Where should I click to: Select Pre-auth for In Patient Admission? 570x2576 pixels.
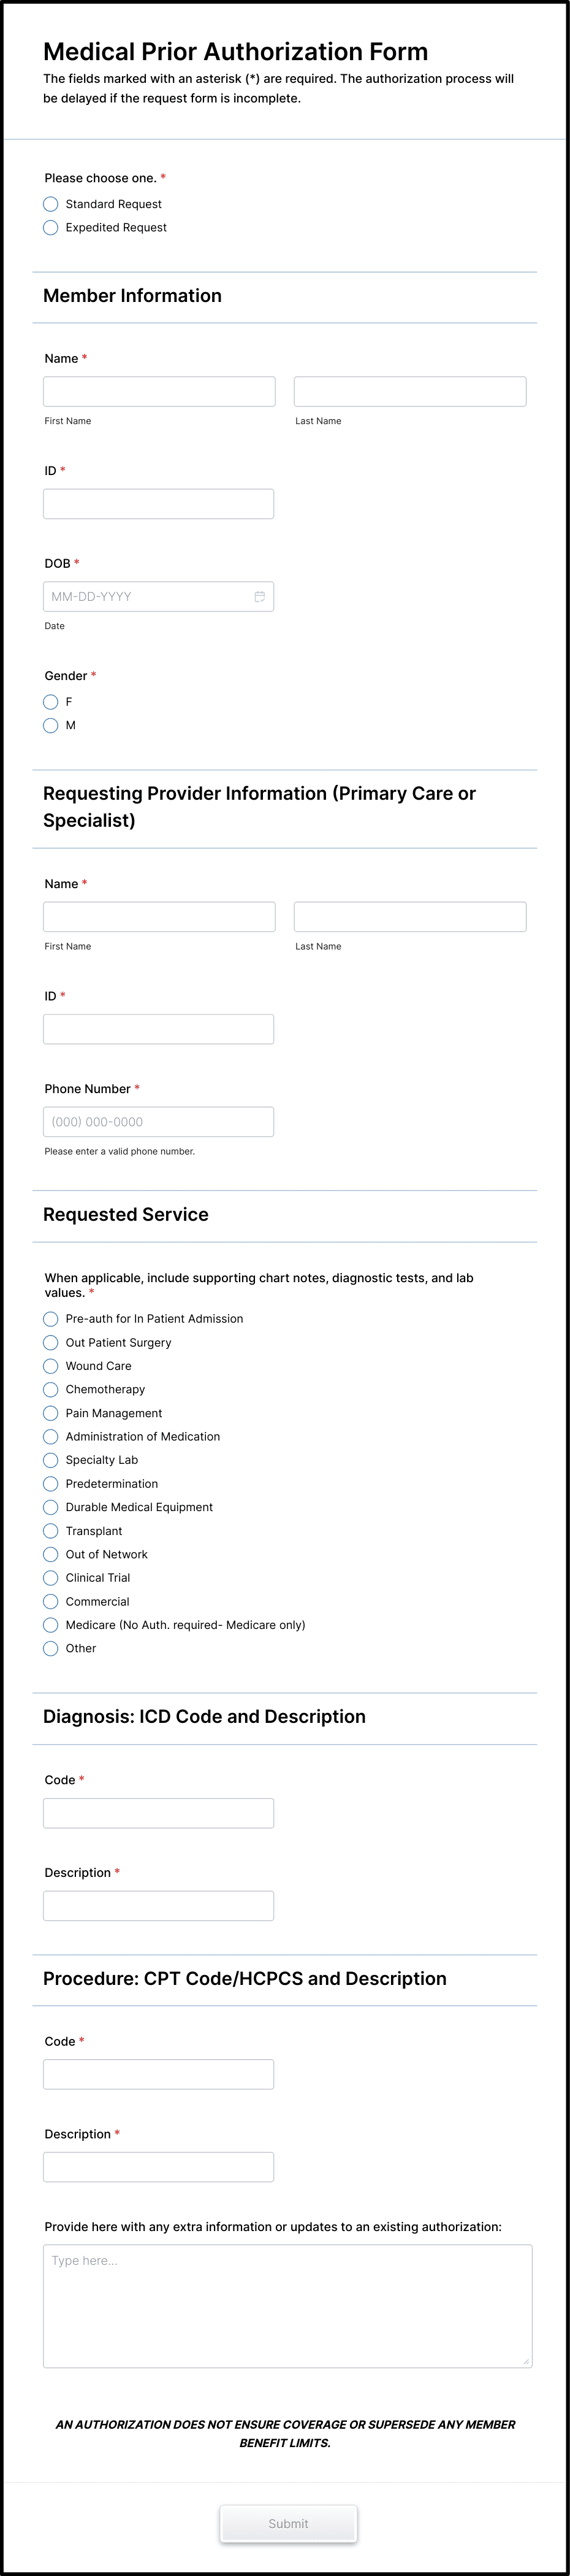[x=51, y=1318]
